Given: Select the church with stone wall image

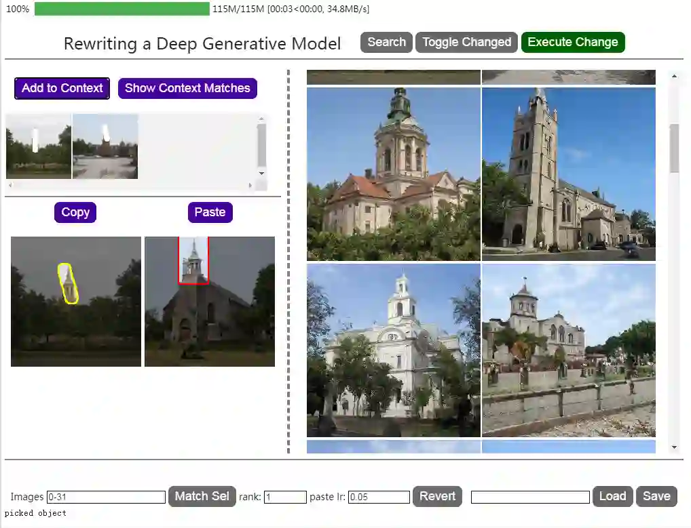Looking at the screenshot, I should (x=568, y=350).
